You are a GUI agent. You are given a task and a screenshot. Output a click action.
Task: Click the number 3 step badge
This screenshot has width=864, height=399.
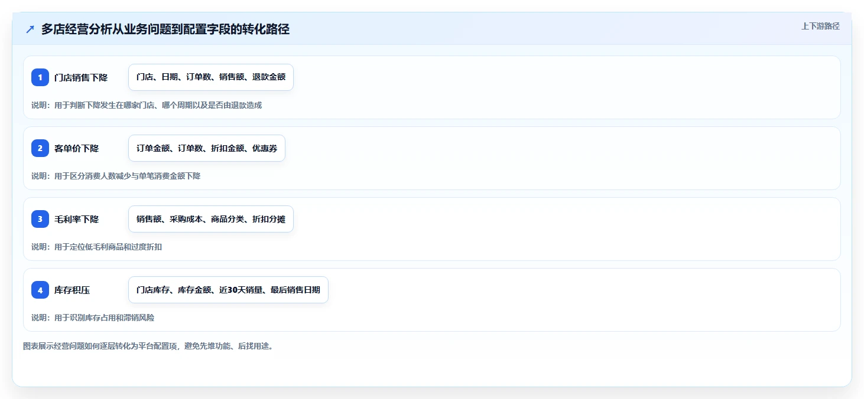(x=40, y=219)
